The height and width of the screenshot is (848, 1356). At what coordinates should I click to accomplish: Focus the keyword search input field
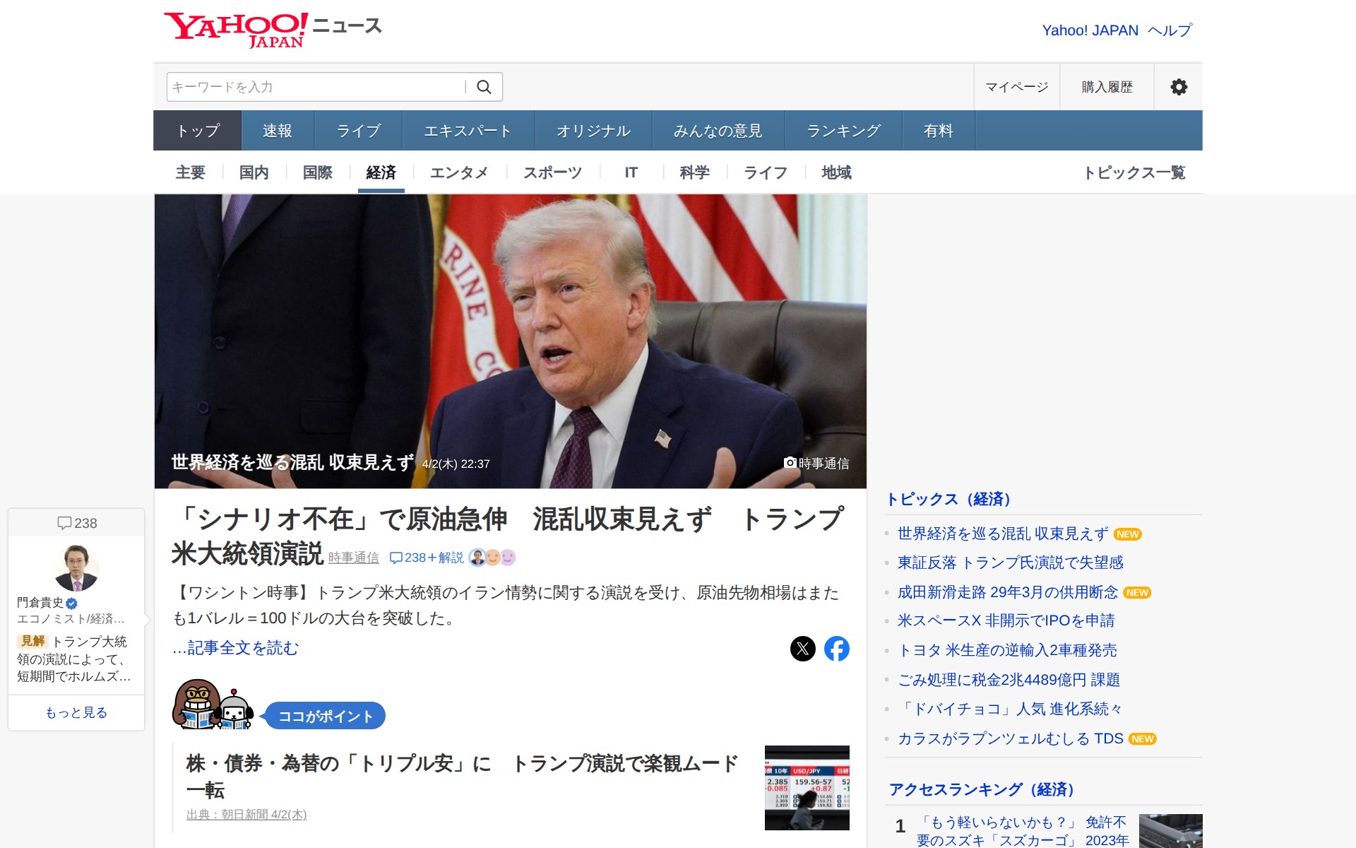(316, 87)
